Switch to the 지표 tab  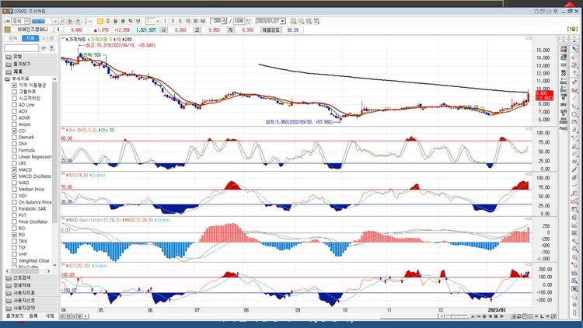[30, 38]
